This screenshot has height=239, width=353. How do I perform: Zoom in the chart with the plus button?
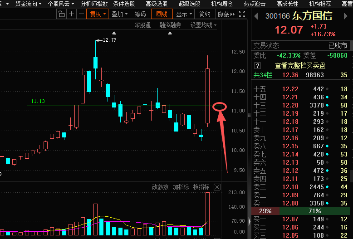coord(71,14)
